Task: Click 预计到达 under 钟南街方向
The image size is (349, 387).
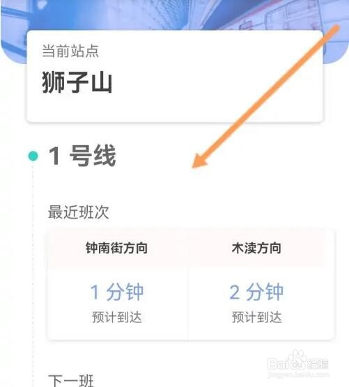Action: (x=117, y=317)
